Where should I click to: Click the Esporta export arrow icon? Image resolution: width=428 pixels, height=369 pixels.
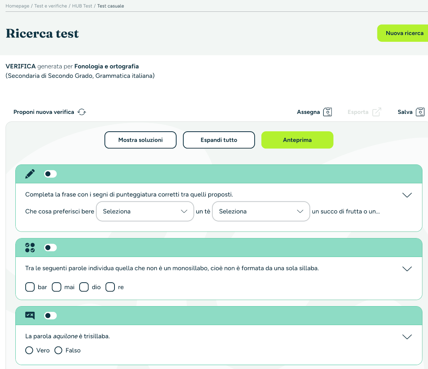[x=377, y=112]
